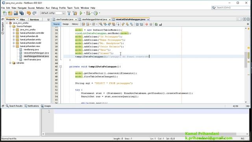Switch to the viewPelangganInternal.java editor tab
The image size is (252, 142).
point(94,19)
